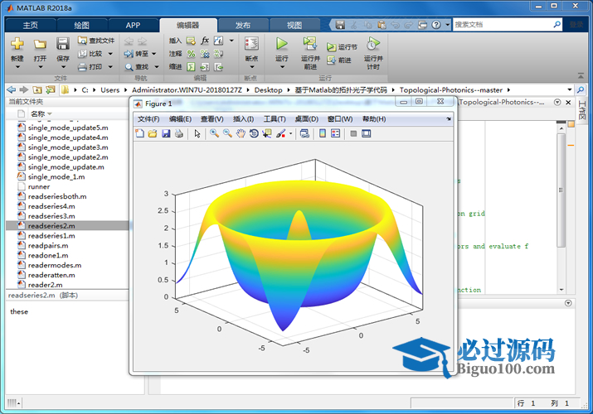Click Print Figure icon in Figure 1 toolbar

click(x=179, y=133)
